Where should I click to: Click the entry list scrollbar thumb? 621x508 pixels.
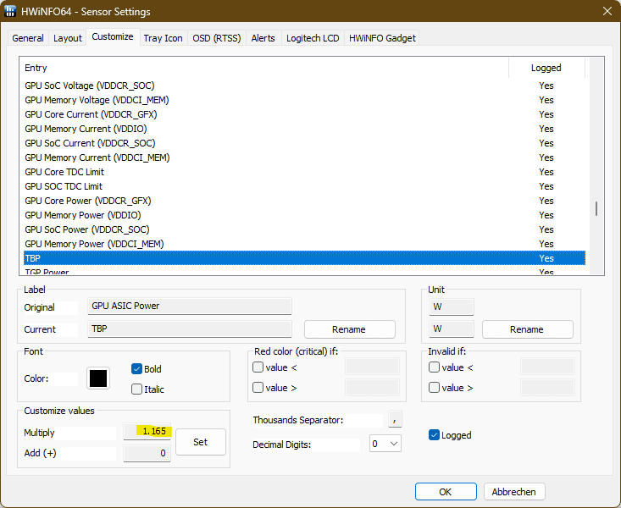coord(596,208)
